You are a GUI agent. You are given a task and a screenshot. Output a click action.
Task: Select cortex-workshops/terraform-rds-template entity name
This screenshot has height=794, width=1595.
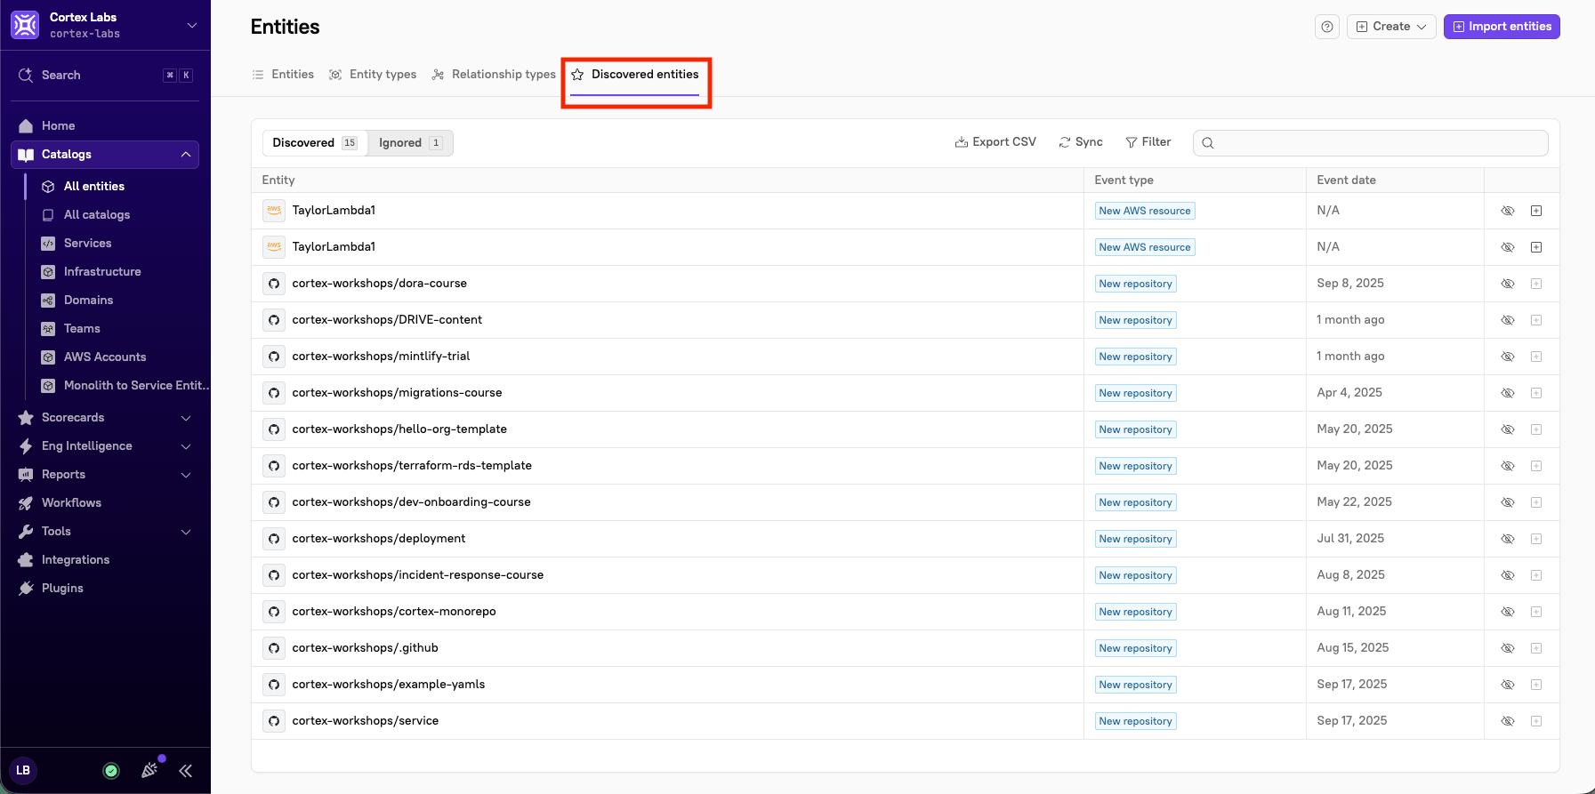pyautogui.click(x=412, y=466)
